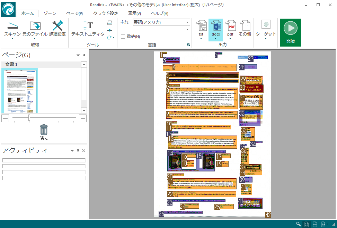Open the 表示(V) tab
The height and width of the screenshot is (228, 337).
click(134, 13)
